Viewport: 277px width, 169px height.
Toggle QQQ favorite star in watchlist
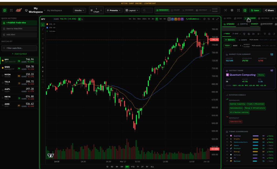(x=3, y=68)
